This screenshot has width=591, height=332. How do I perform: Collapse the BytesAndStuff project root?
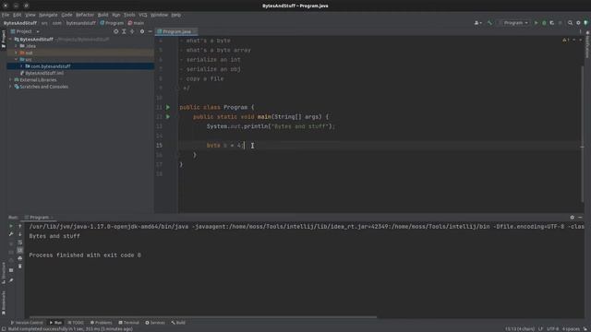click(10, 39)
